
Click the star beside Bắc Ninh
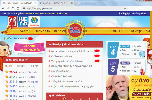click(x=7, y=72)
